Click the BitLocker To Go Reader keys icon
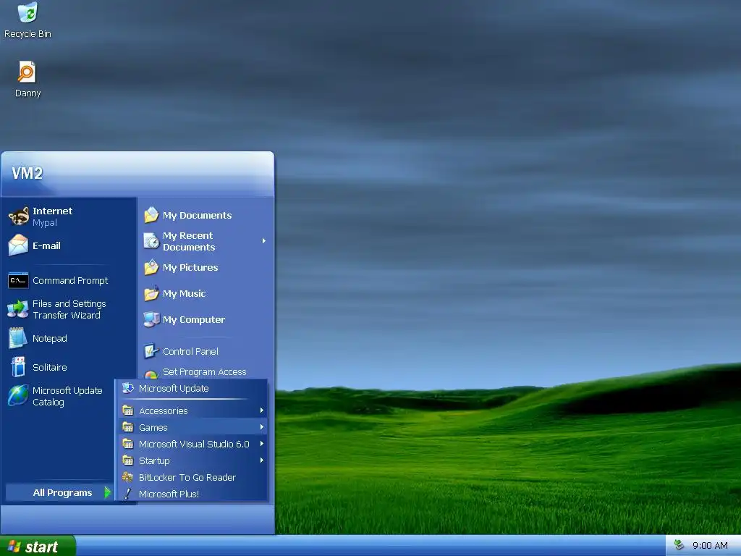 (127, 477)
